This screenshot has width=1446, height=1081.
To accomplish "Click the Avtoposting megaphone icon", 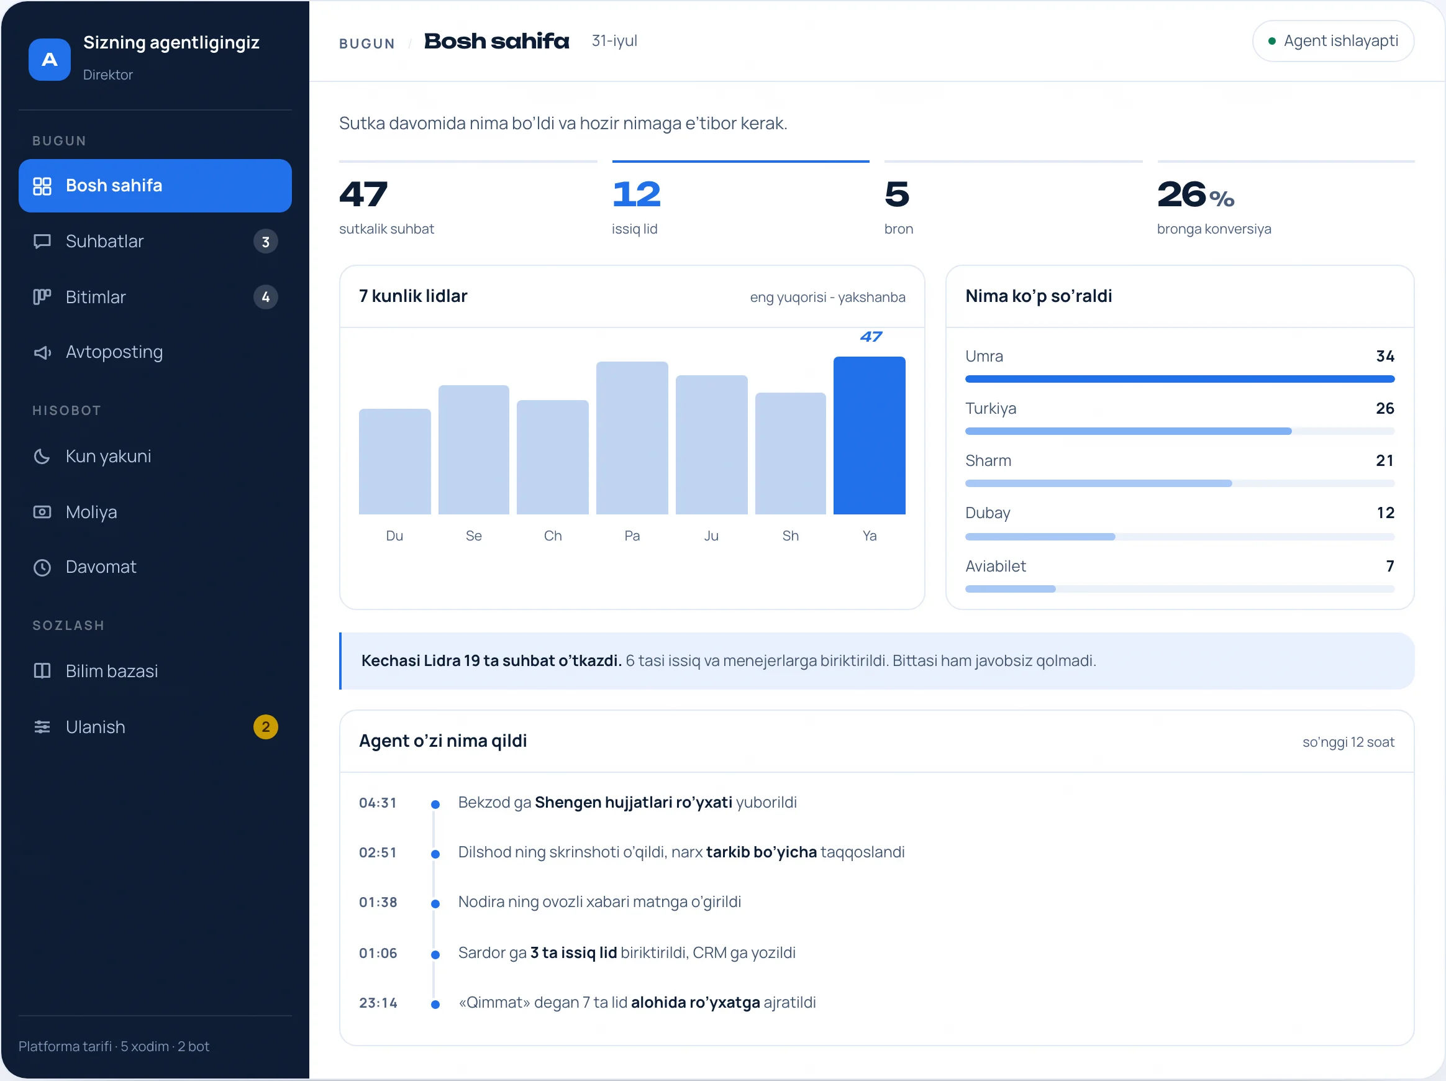I will point(42,352).
